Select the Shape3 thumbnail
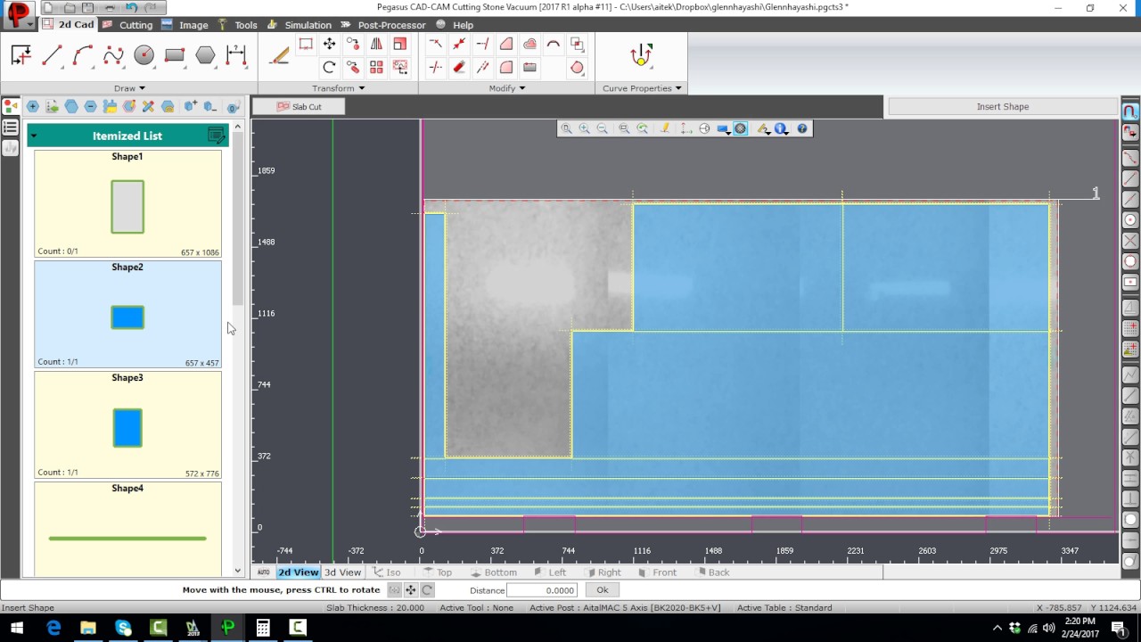 [127, 424]
